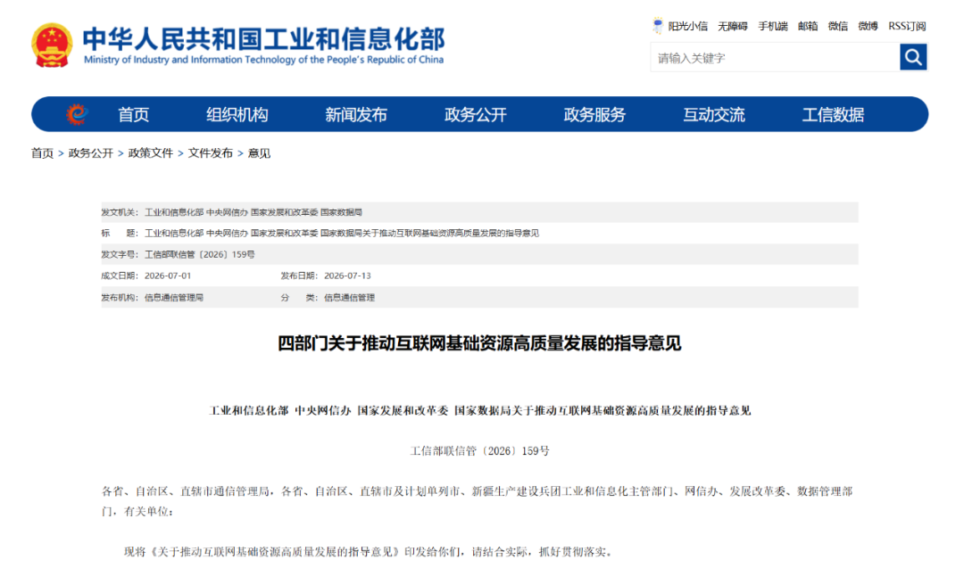The height and width of the screenshot is (568, 964).
Task: Open 政务服务 from the navigation bar
Action: click(x=594, y=115)
